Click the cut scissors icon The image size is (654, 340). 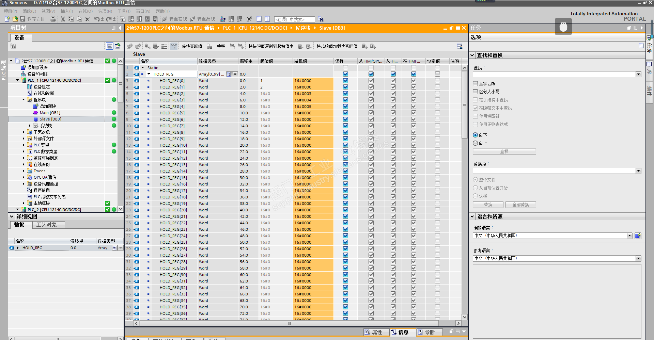63,19
